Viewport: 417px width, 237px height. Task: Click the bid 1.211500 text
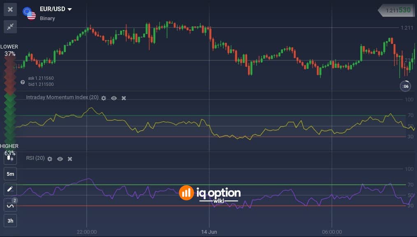[41, 84]
